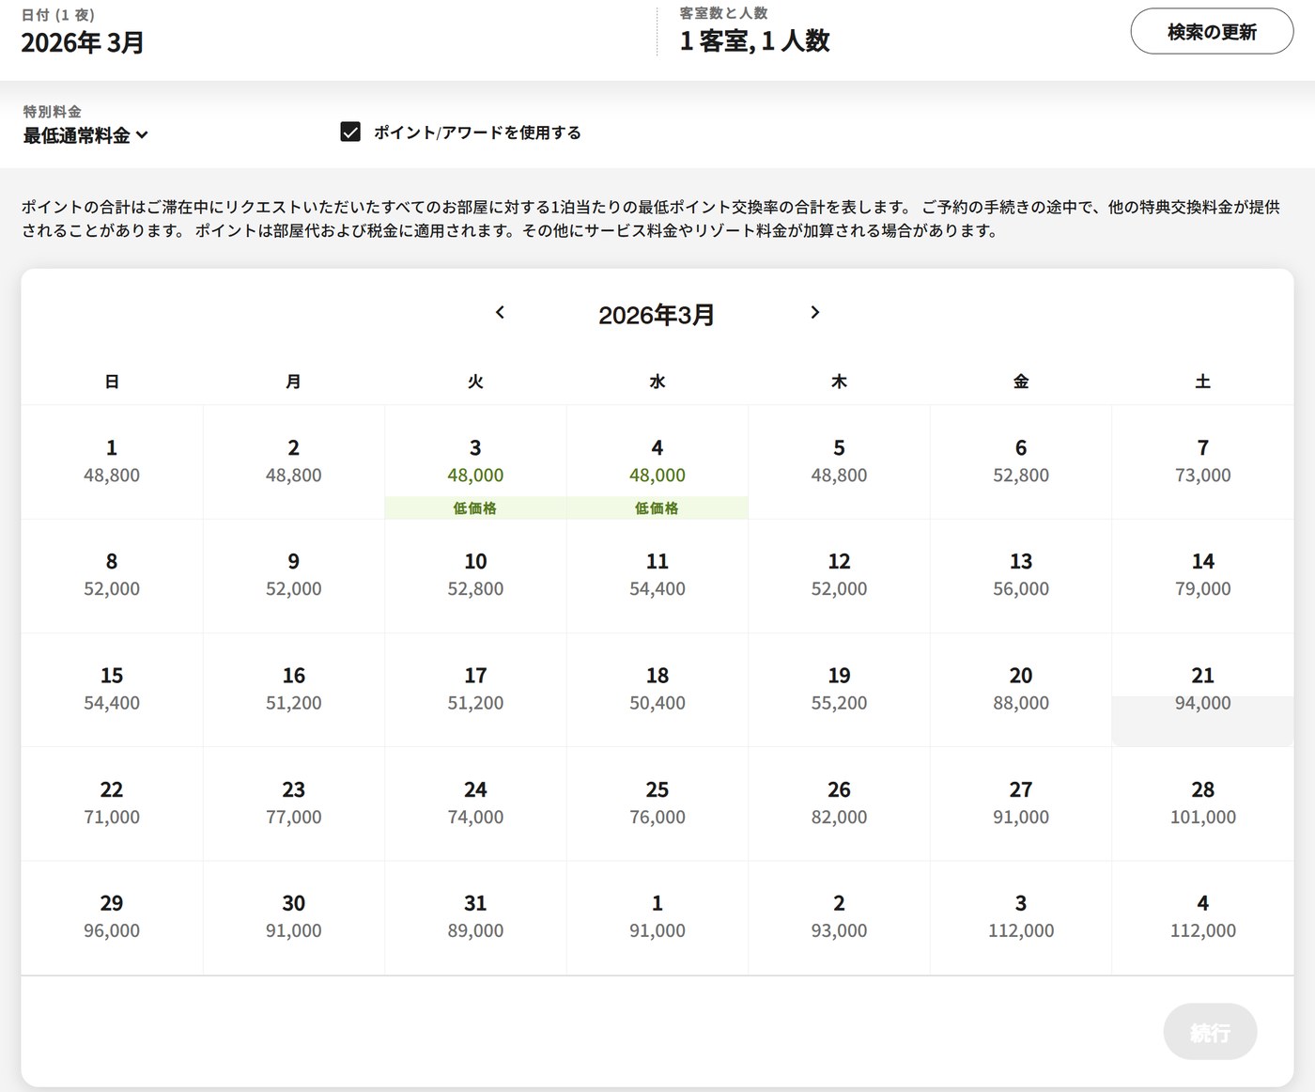The height and width of the screenshot is (1092, 1315).
Task: Select March 4 low-price date 48,000
Action: [x=657, y=462]
